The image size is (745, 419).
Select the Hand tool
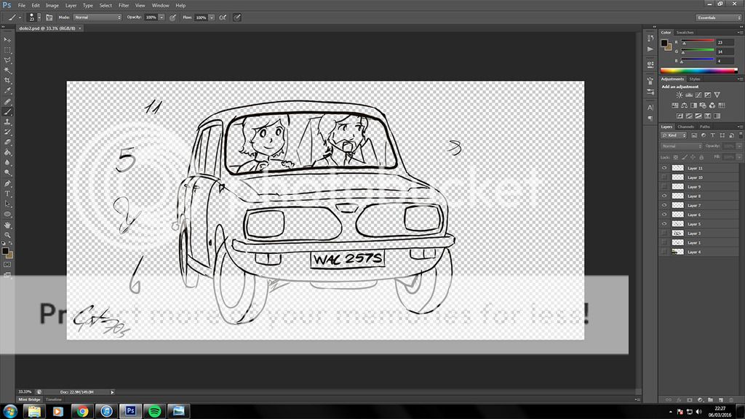[7, 225]
